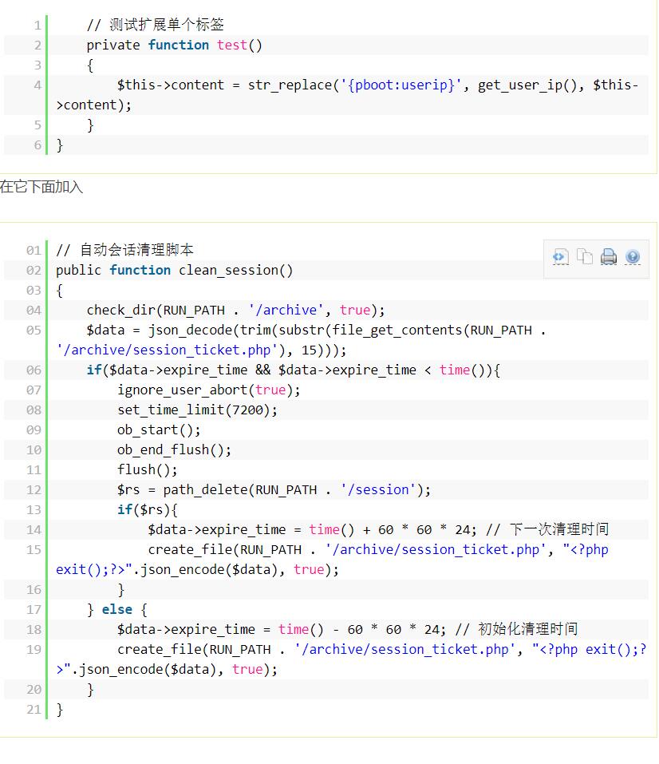Click line number 05 in second code block
659x764 pixels.
click(33, 331)
